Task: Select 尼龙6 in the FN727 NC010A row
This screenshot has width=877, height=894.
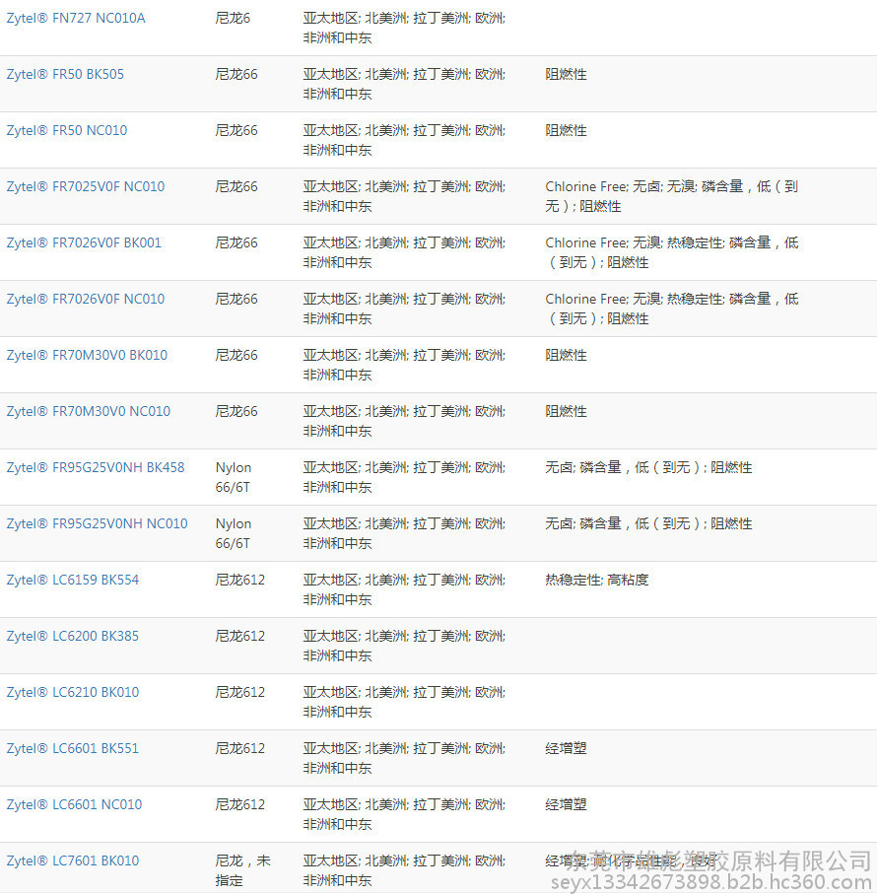Action: coord(233,19)
